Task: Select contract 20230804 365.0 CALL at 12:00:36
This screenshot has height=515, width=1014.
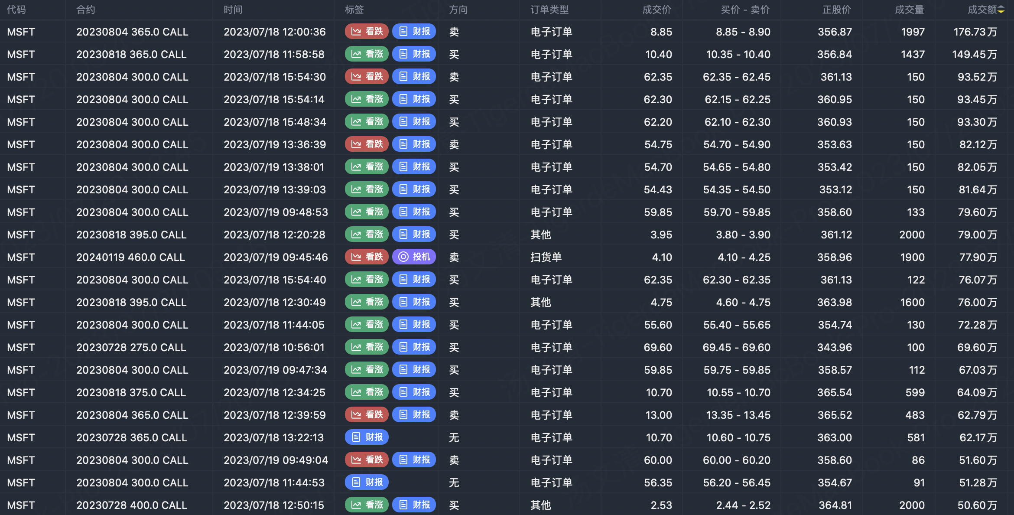Action: click(132, 32)
